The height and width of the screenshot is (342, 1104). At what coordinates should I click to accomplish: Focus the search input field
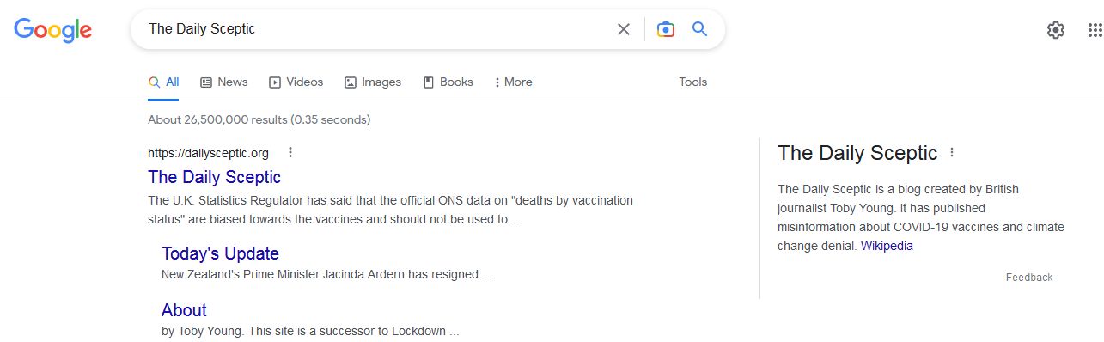(374, 29)
